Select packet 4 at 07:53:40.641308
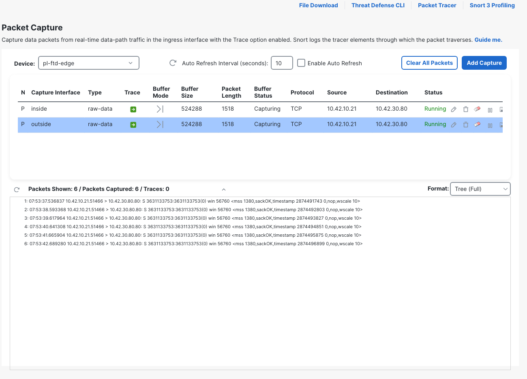527x379 pixels. (x=193, y=227)
